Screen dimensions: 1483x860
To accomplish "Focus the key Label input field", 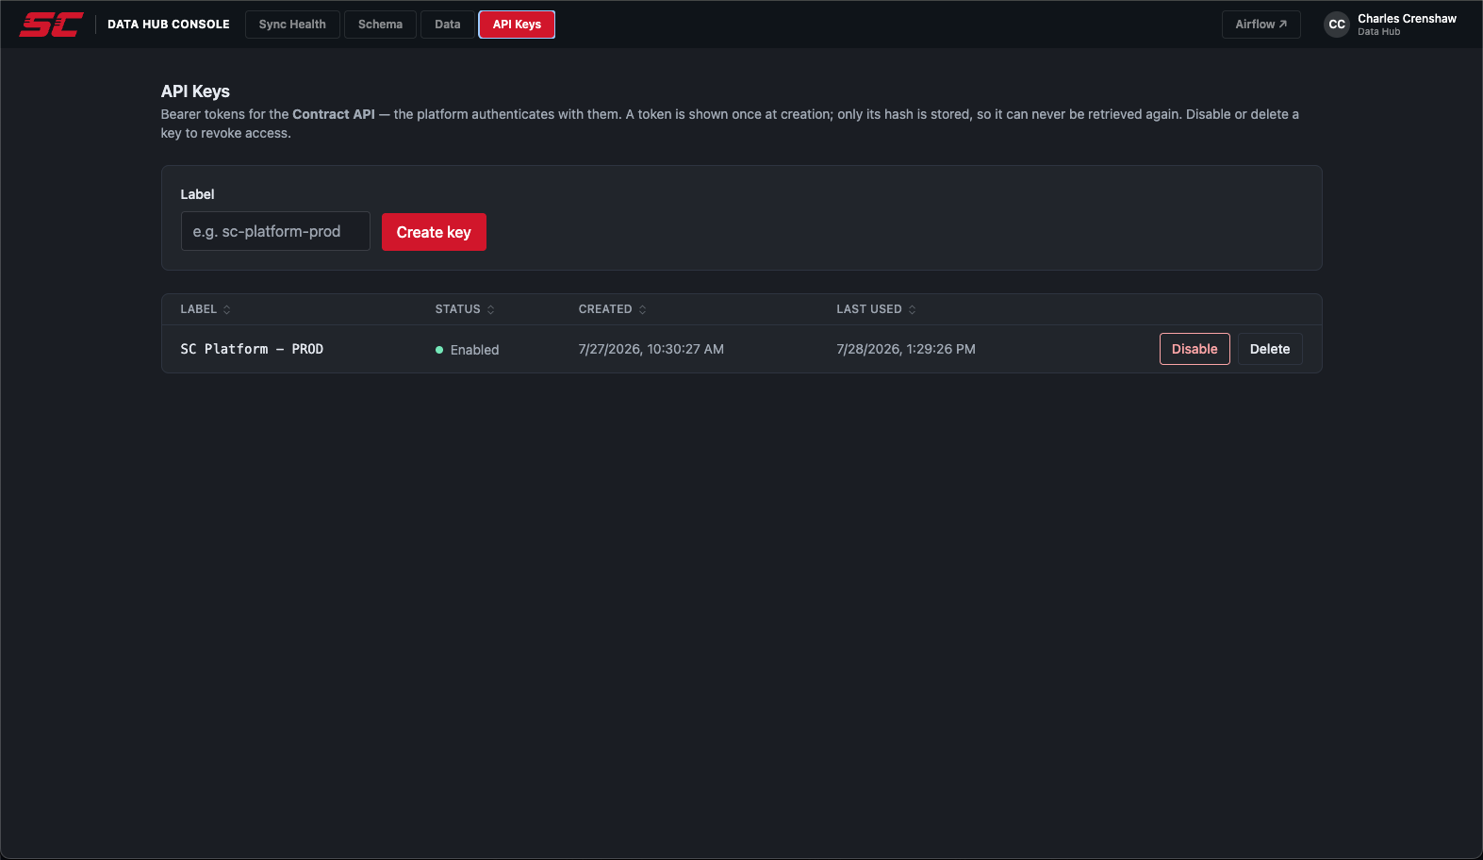I will 275,231.
